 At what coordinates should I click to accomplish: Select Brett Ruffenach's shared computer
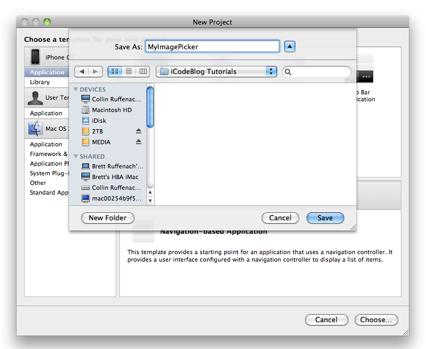[112, 166]
